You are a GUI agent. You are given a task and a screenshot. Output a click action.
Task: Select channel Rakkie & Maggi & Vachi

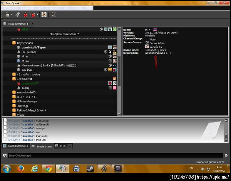pos(32,110)
